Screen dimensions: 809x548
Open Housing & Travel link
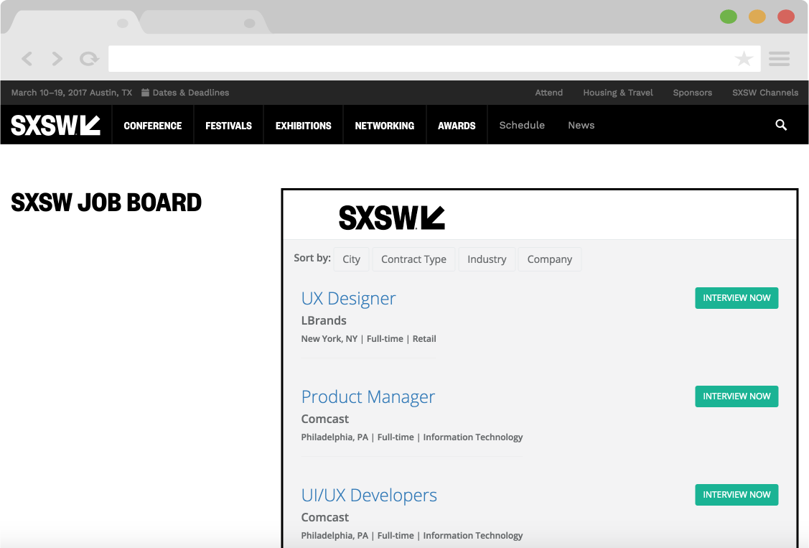tap(617, 93)
